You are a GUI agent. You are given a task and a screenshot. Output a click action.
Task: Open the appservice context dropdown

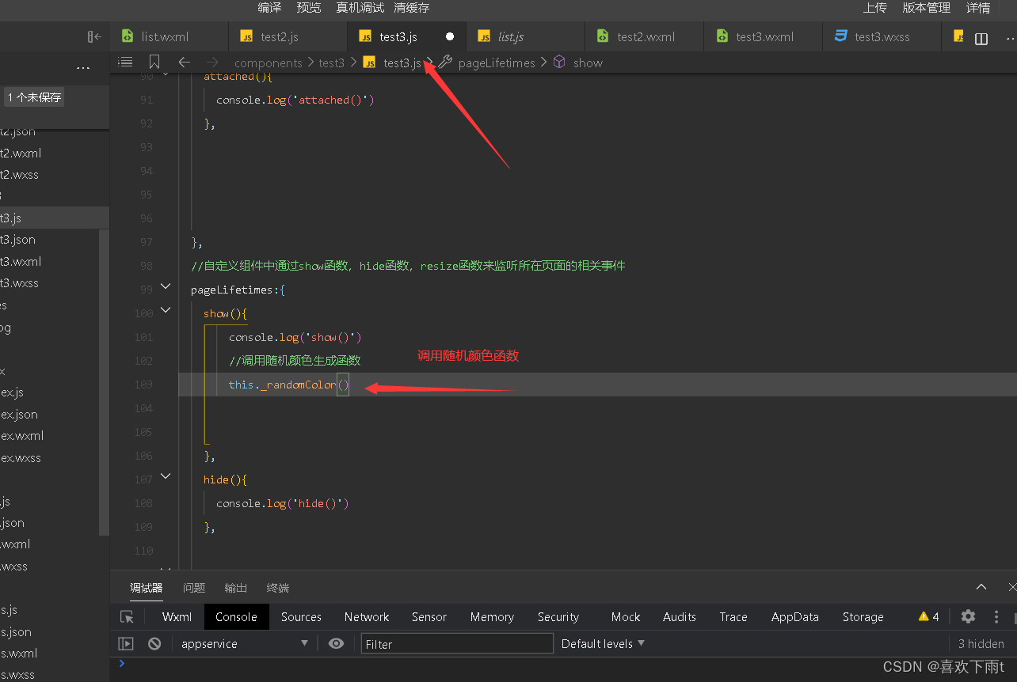coord(245,643)
